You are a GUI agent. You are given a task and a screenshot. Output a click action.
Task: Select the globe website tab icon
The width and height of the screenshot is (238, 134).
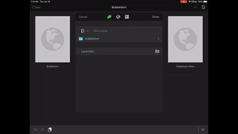118,17
